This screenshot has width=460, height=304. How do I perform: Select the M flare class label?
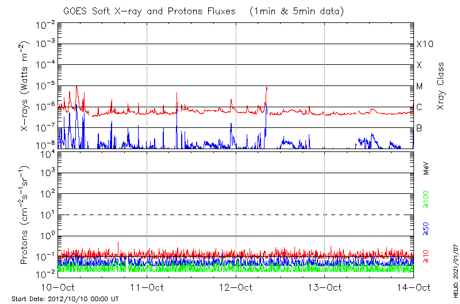coord(420,87)
